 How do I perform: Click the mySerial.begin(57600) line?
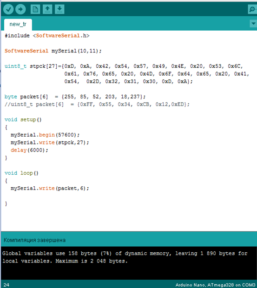[45, 135]
